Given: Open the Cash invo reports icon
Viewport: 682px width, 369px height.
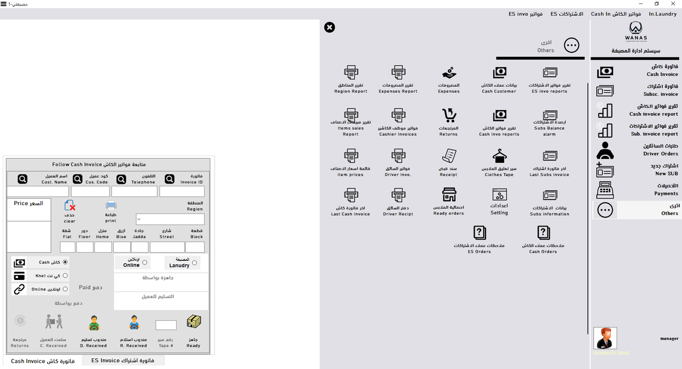Looking at the screenshot, I should (x=500, y=115).
